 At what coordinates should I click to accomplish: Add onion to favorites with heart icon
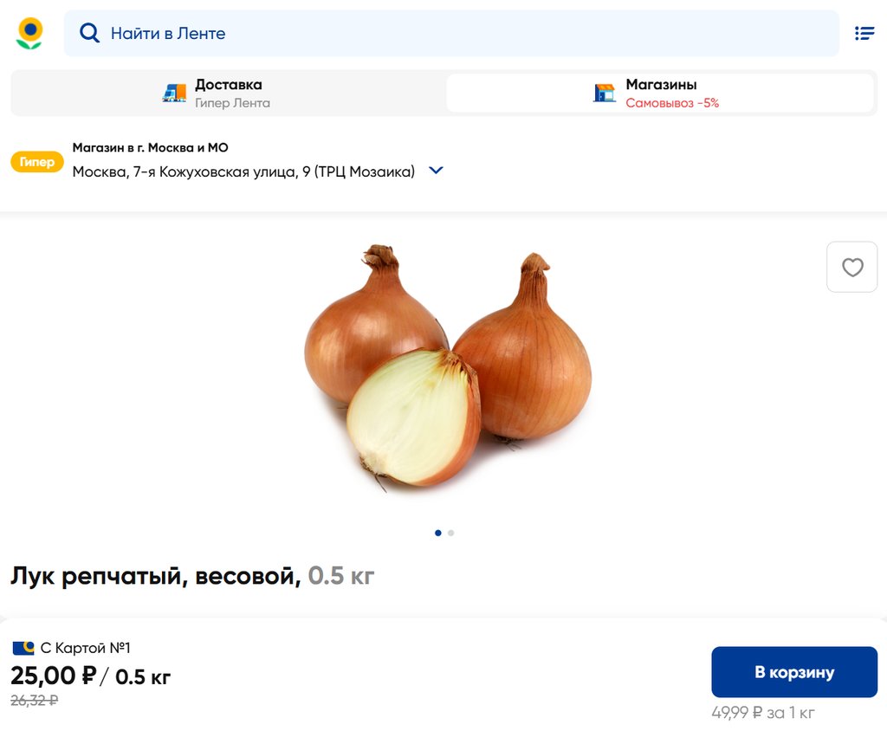click(852, 267)
